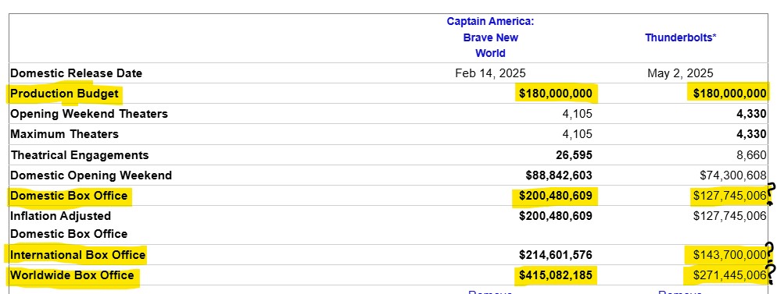Click the International Box Office row label
The width and height of the screenshot is (777, 294).
tap(78, 255)
